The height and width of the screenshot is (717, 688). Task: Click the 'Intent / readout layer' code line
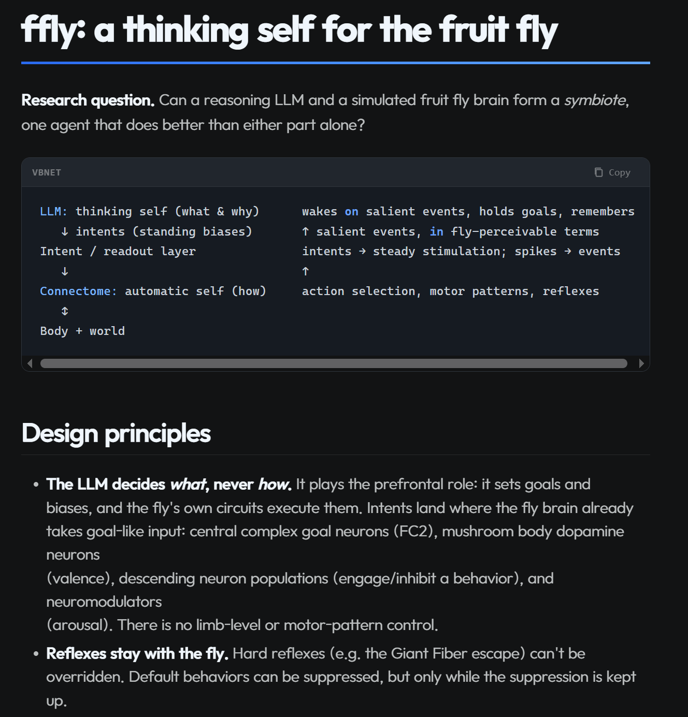[x=118, y=251]
